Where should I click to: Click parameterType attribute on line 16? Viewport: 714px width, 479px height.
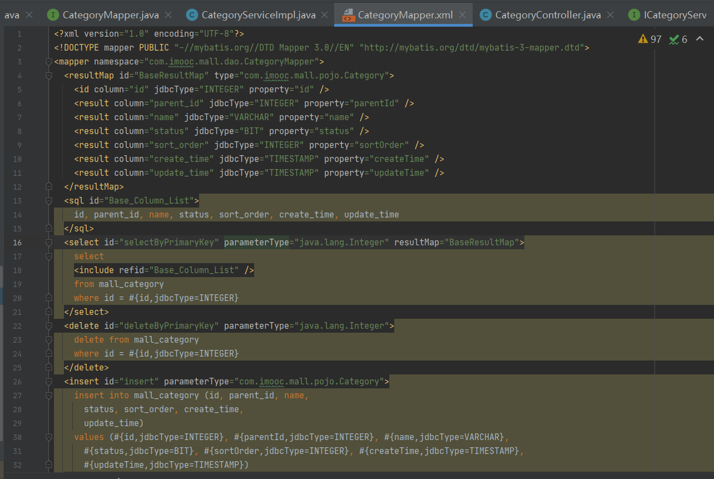307,243
